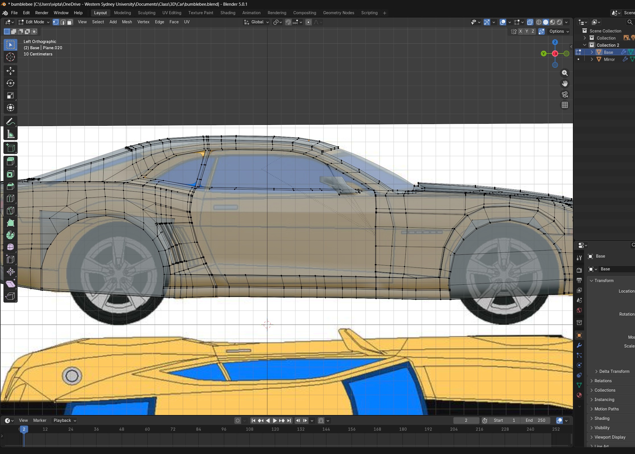The width and height of the screenshot is (635, 454).
Task: Toggle X axis mesh mirror
Action: (x=520, y=31)
